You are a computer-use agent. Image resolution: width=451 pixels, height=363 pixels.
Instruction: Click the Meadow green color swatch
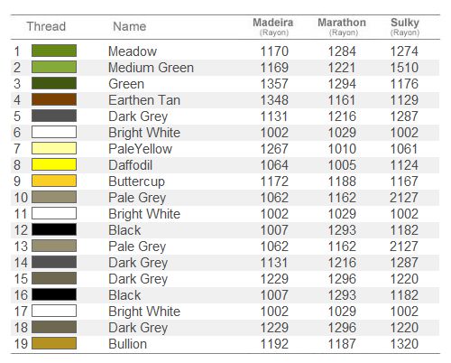coord(54,51)
